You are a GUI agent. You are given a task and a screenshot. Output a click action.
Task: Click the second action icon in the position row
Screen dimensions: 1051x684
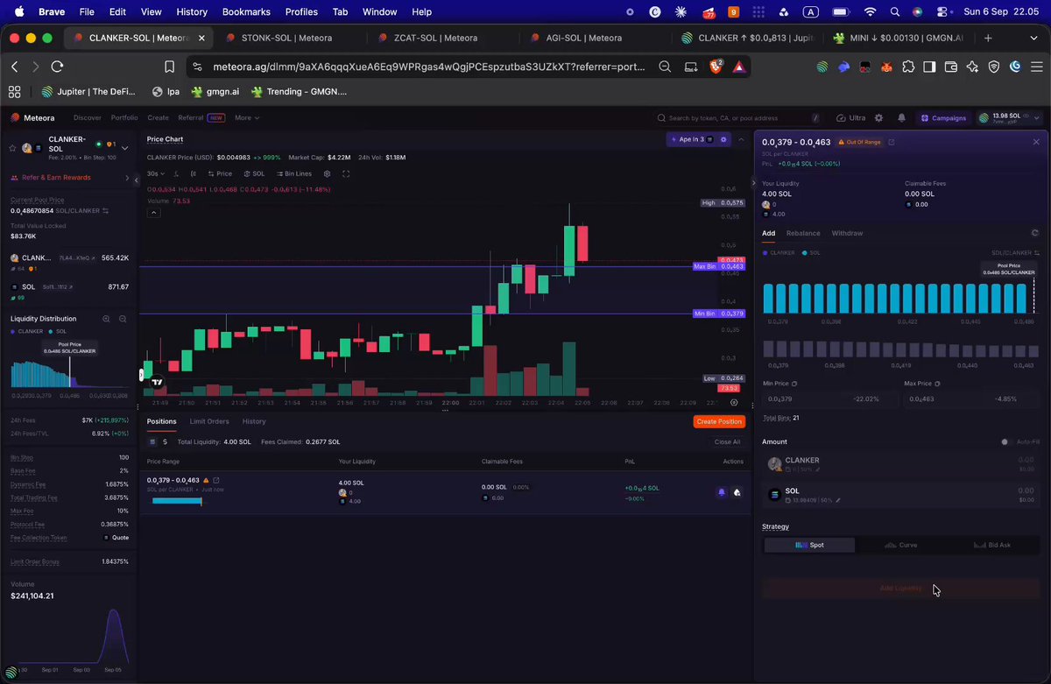point(737,492)
